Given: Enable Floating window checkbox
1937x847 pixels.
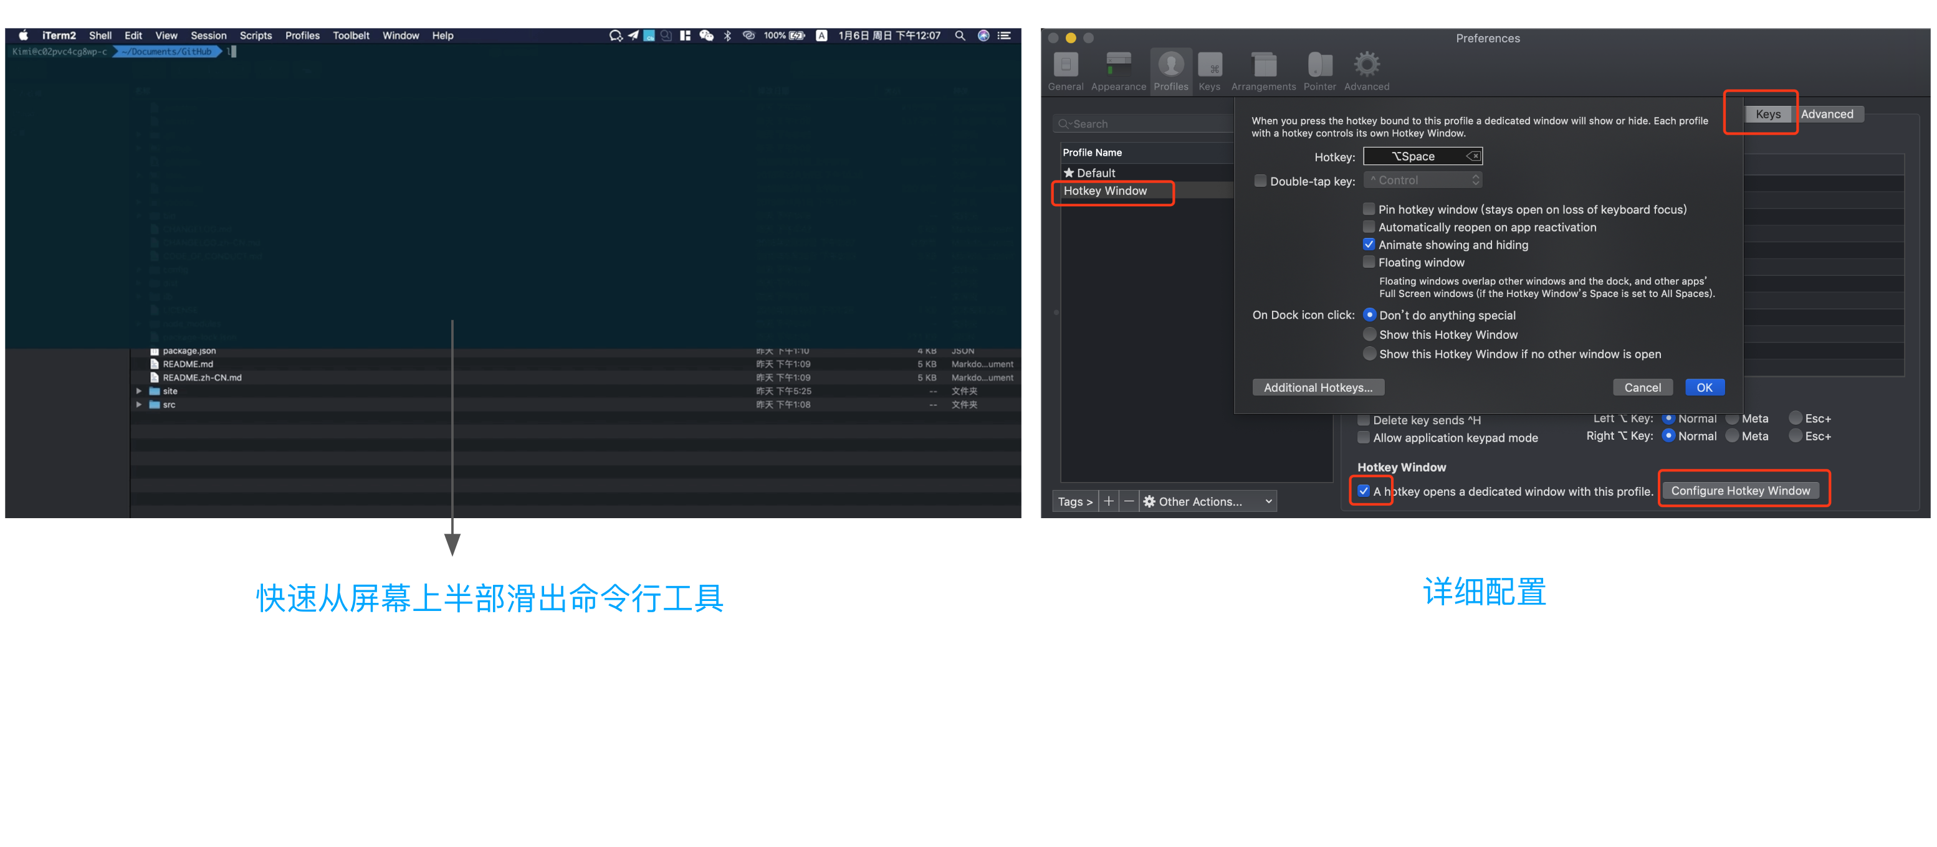Looking at the screenshot, I should tap(1368, 262).
